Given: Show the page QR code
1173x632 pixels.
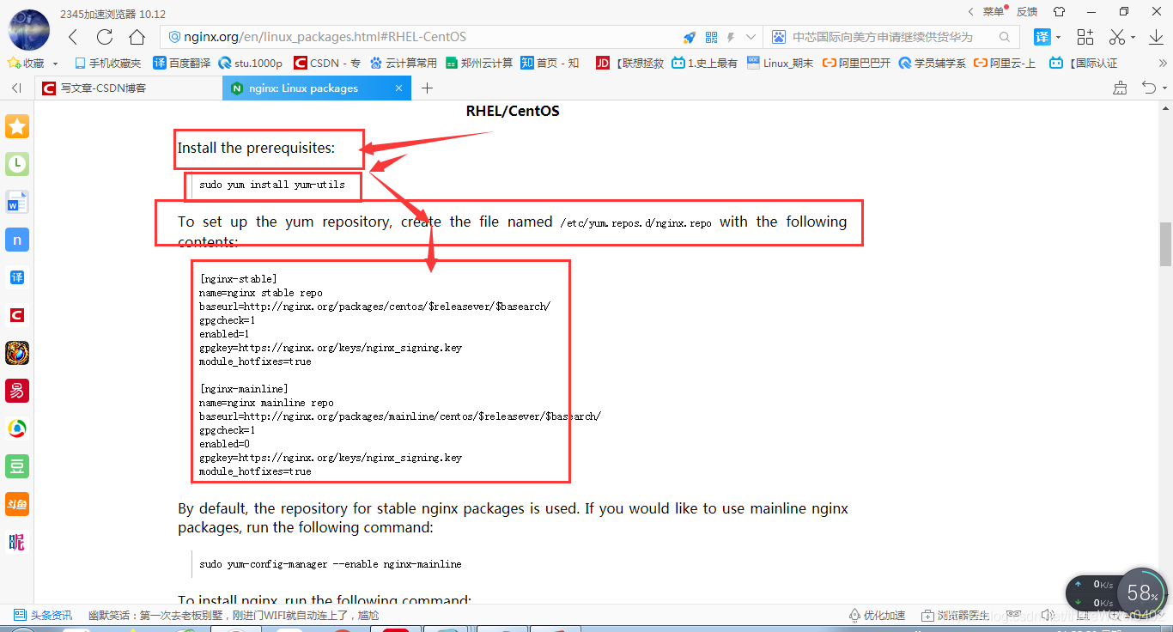Looking at the screenshot, I should 711,37.
